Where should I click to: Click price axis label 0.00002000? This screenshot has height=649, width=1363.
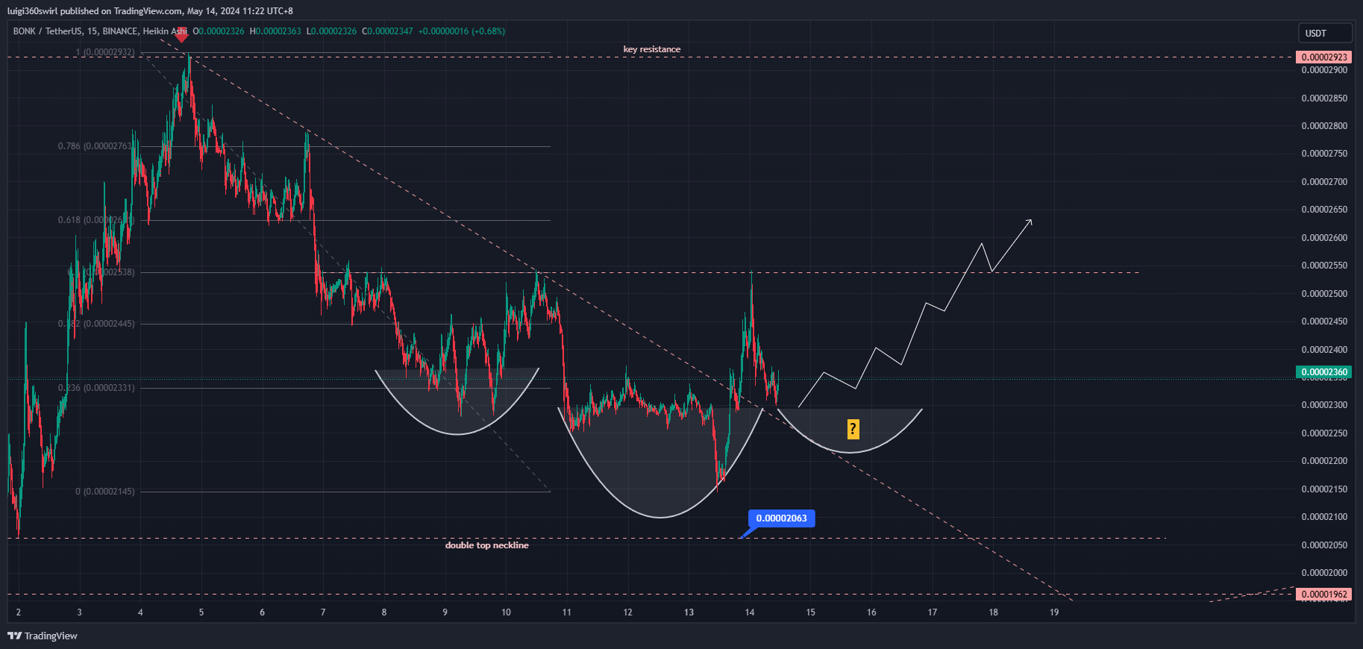(1324, 573)
